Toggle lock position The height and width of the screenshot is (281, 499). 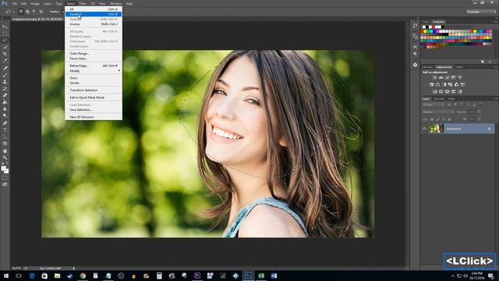444,119
